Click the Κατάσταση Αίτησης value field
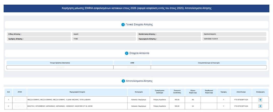 click(x=234, y=34)
